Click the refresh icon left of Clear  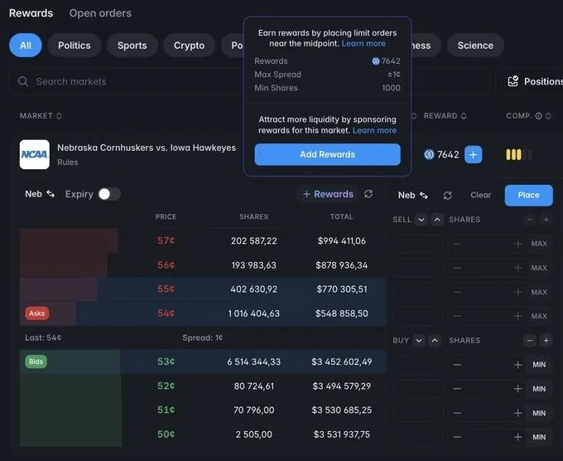[447, 195]
